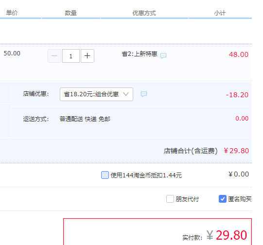Viewport: 263px width, 245px height.
Task: Check the 朋友代付 checkbox
Action: (170, 199)
